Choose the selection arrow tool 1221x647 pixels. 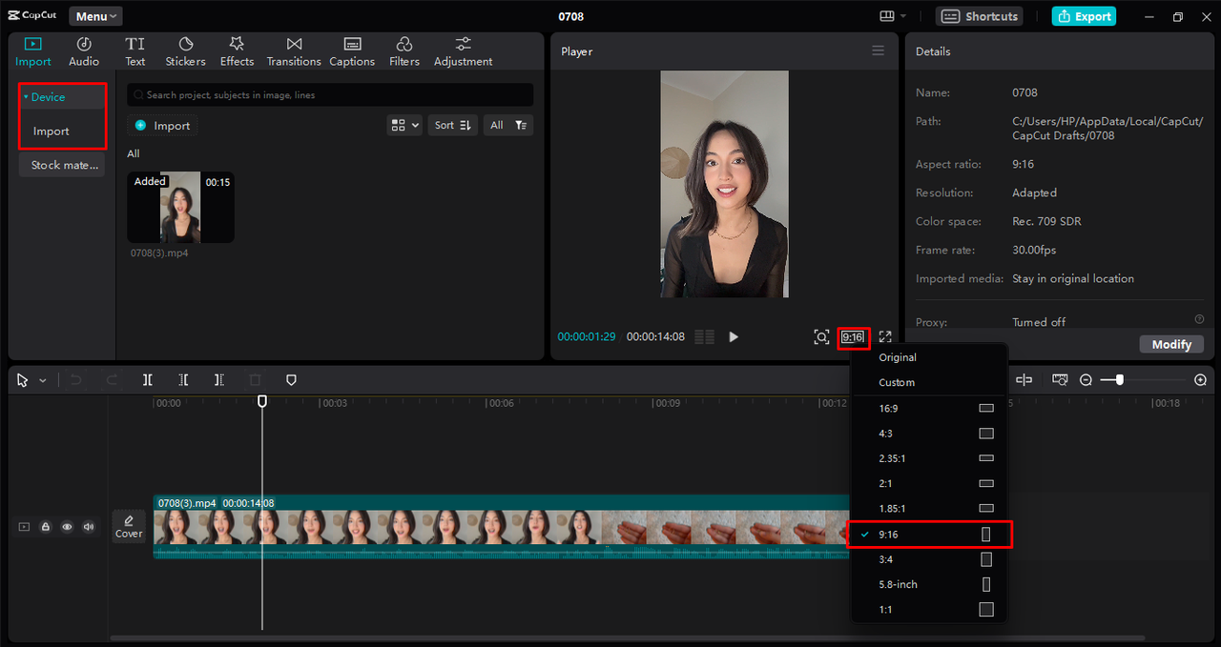click(23, 380)
